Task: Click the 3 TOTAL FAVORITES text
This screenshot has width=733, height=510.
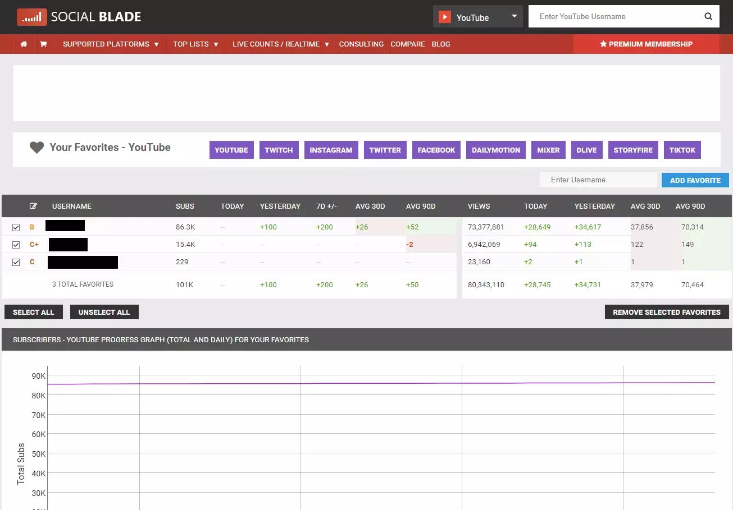Action: [x=83, y=284]
